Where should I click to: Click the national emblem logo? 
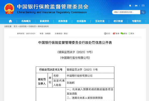click(9, 9)
